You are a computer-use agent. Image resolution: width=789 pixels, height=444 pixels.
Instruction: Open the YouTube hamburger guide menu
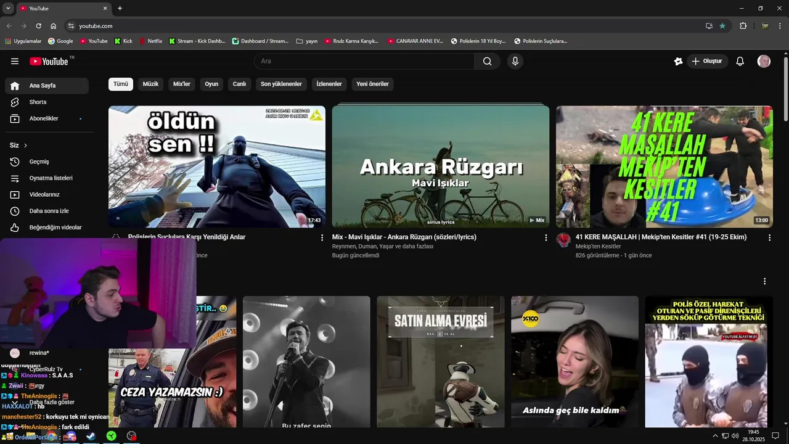(15, 61)
